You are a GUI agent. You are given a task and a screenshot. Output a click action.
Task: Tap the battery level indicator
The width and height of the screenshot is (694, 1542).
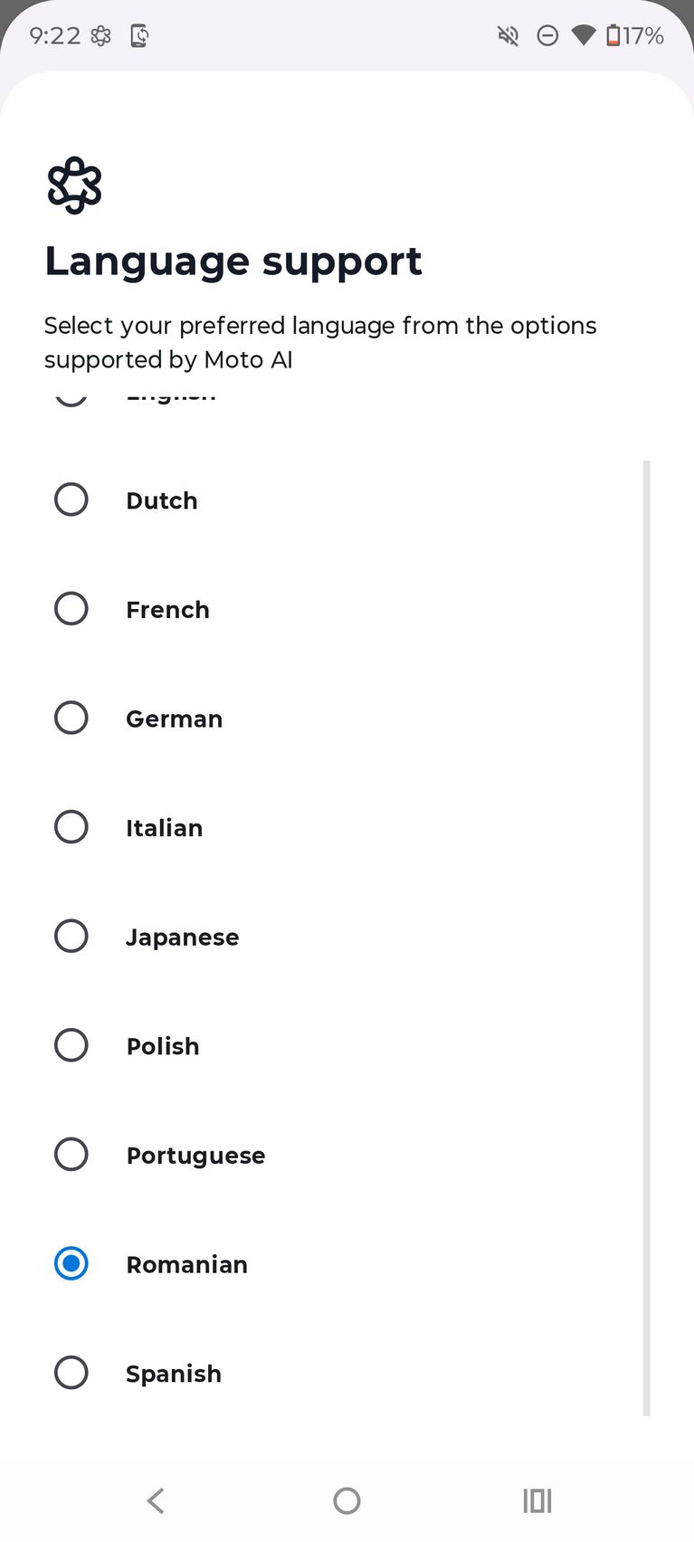pyautogui.click(x=635, y=36)
